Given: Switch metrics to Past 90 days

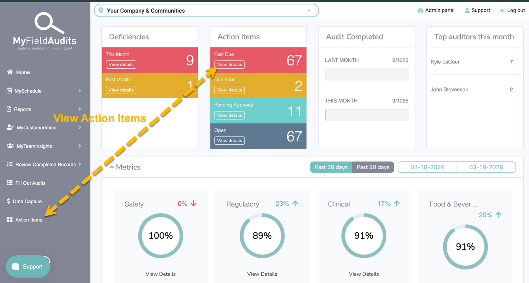Looking at the screenshot, I should [x=373, y=167].
